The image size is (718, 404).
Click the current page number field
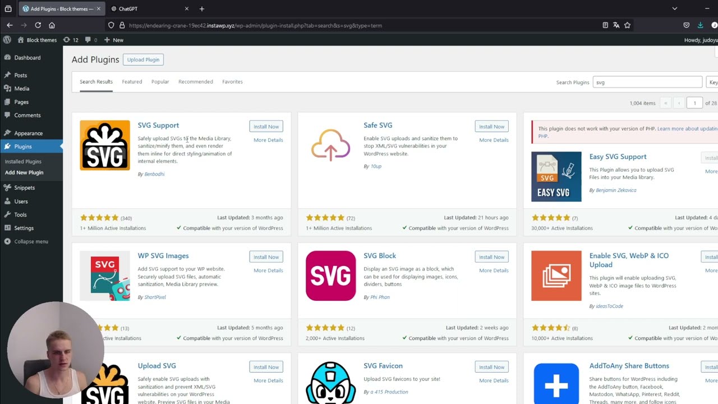click(x=694, y=103)
